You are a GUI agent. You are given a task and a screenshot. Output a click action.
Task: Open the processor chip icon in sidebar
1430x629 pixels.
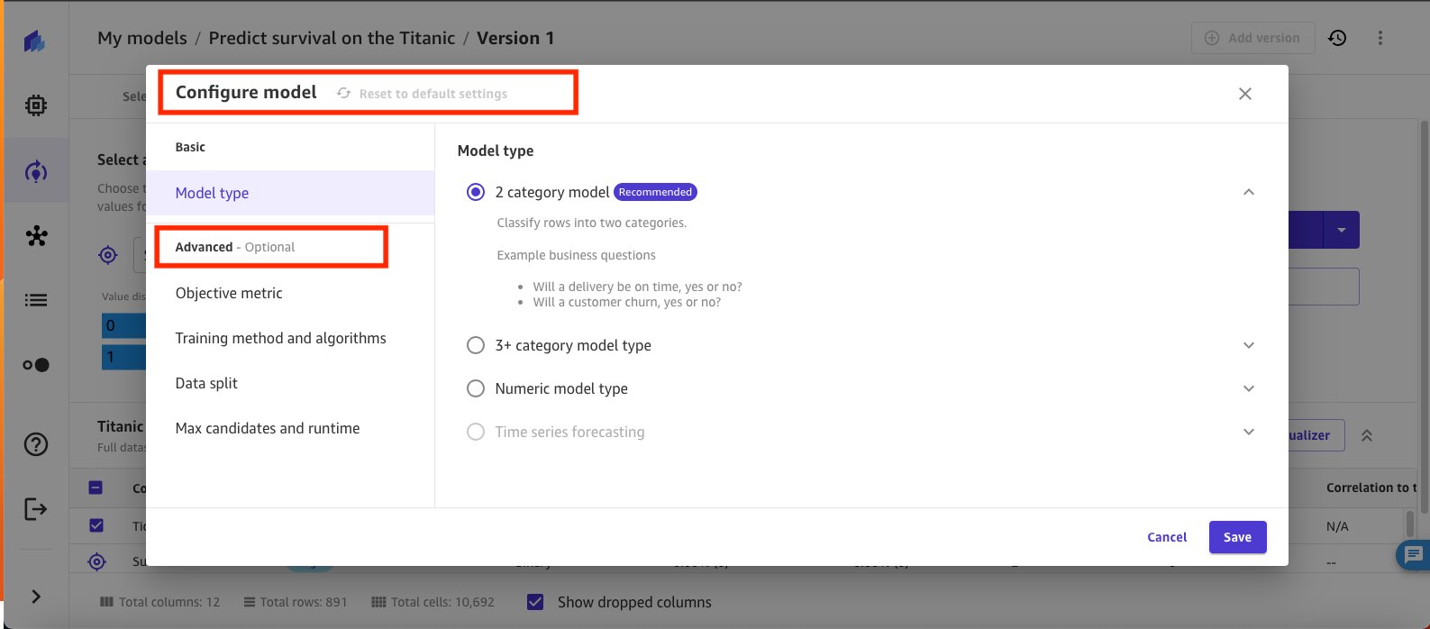click(36, 105)
